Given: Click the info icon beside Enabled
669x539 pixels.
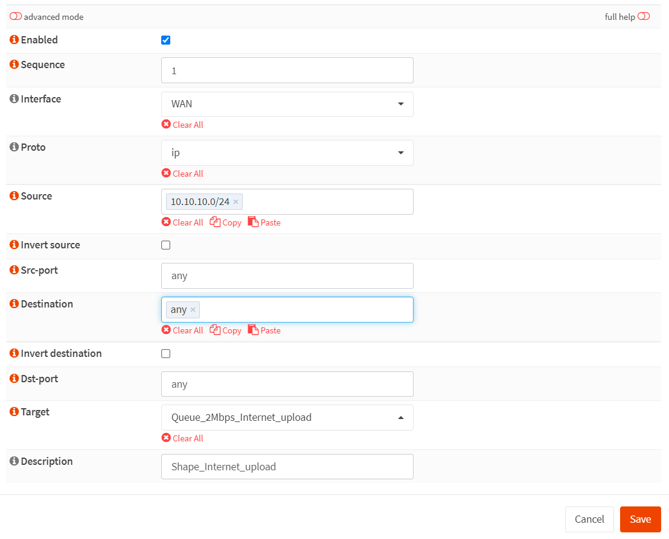Looking at the screenshot, I should pos(14,40).
